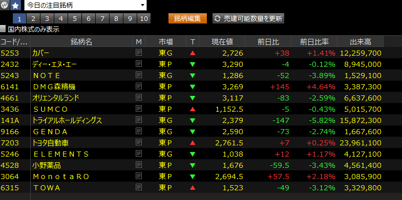Sort by the 出来高 column header
Screen dimensions: 402x200
360,41
